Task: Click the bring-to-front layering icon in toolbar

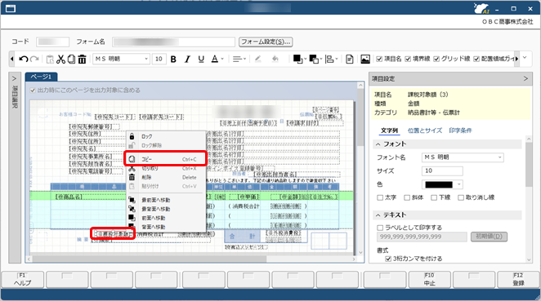Action: [x=297, y=60]
